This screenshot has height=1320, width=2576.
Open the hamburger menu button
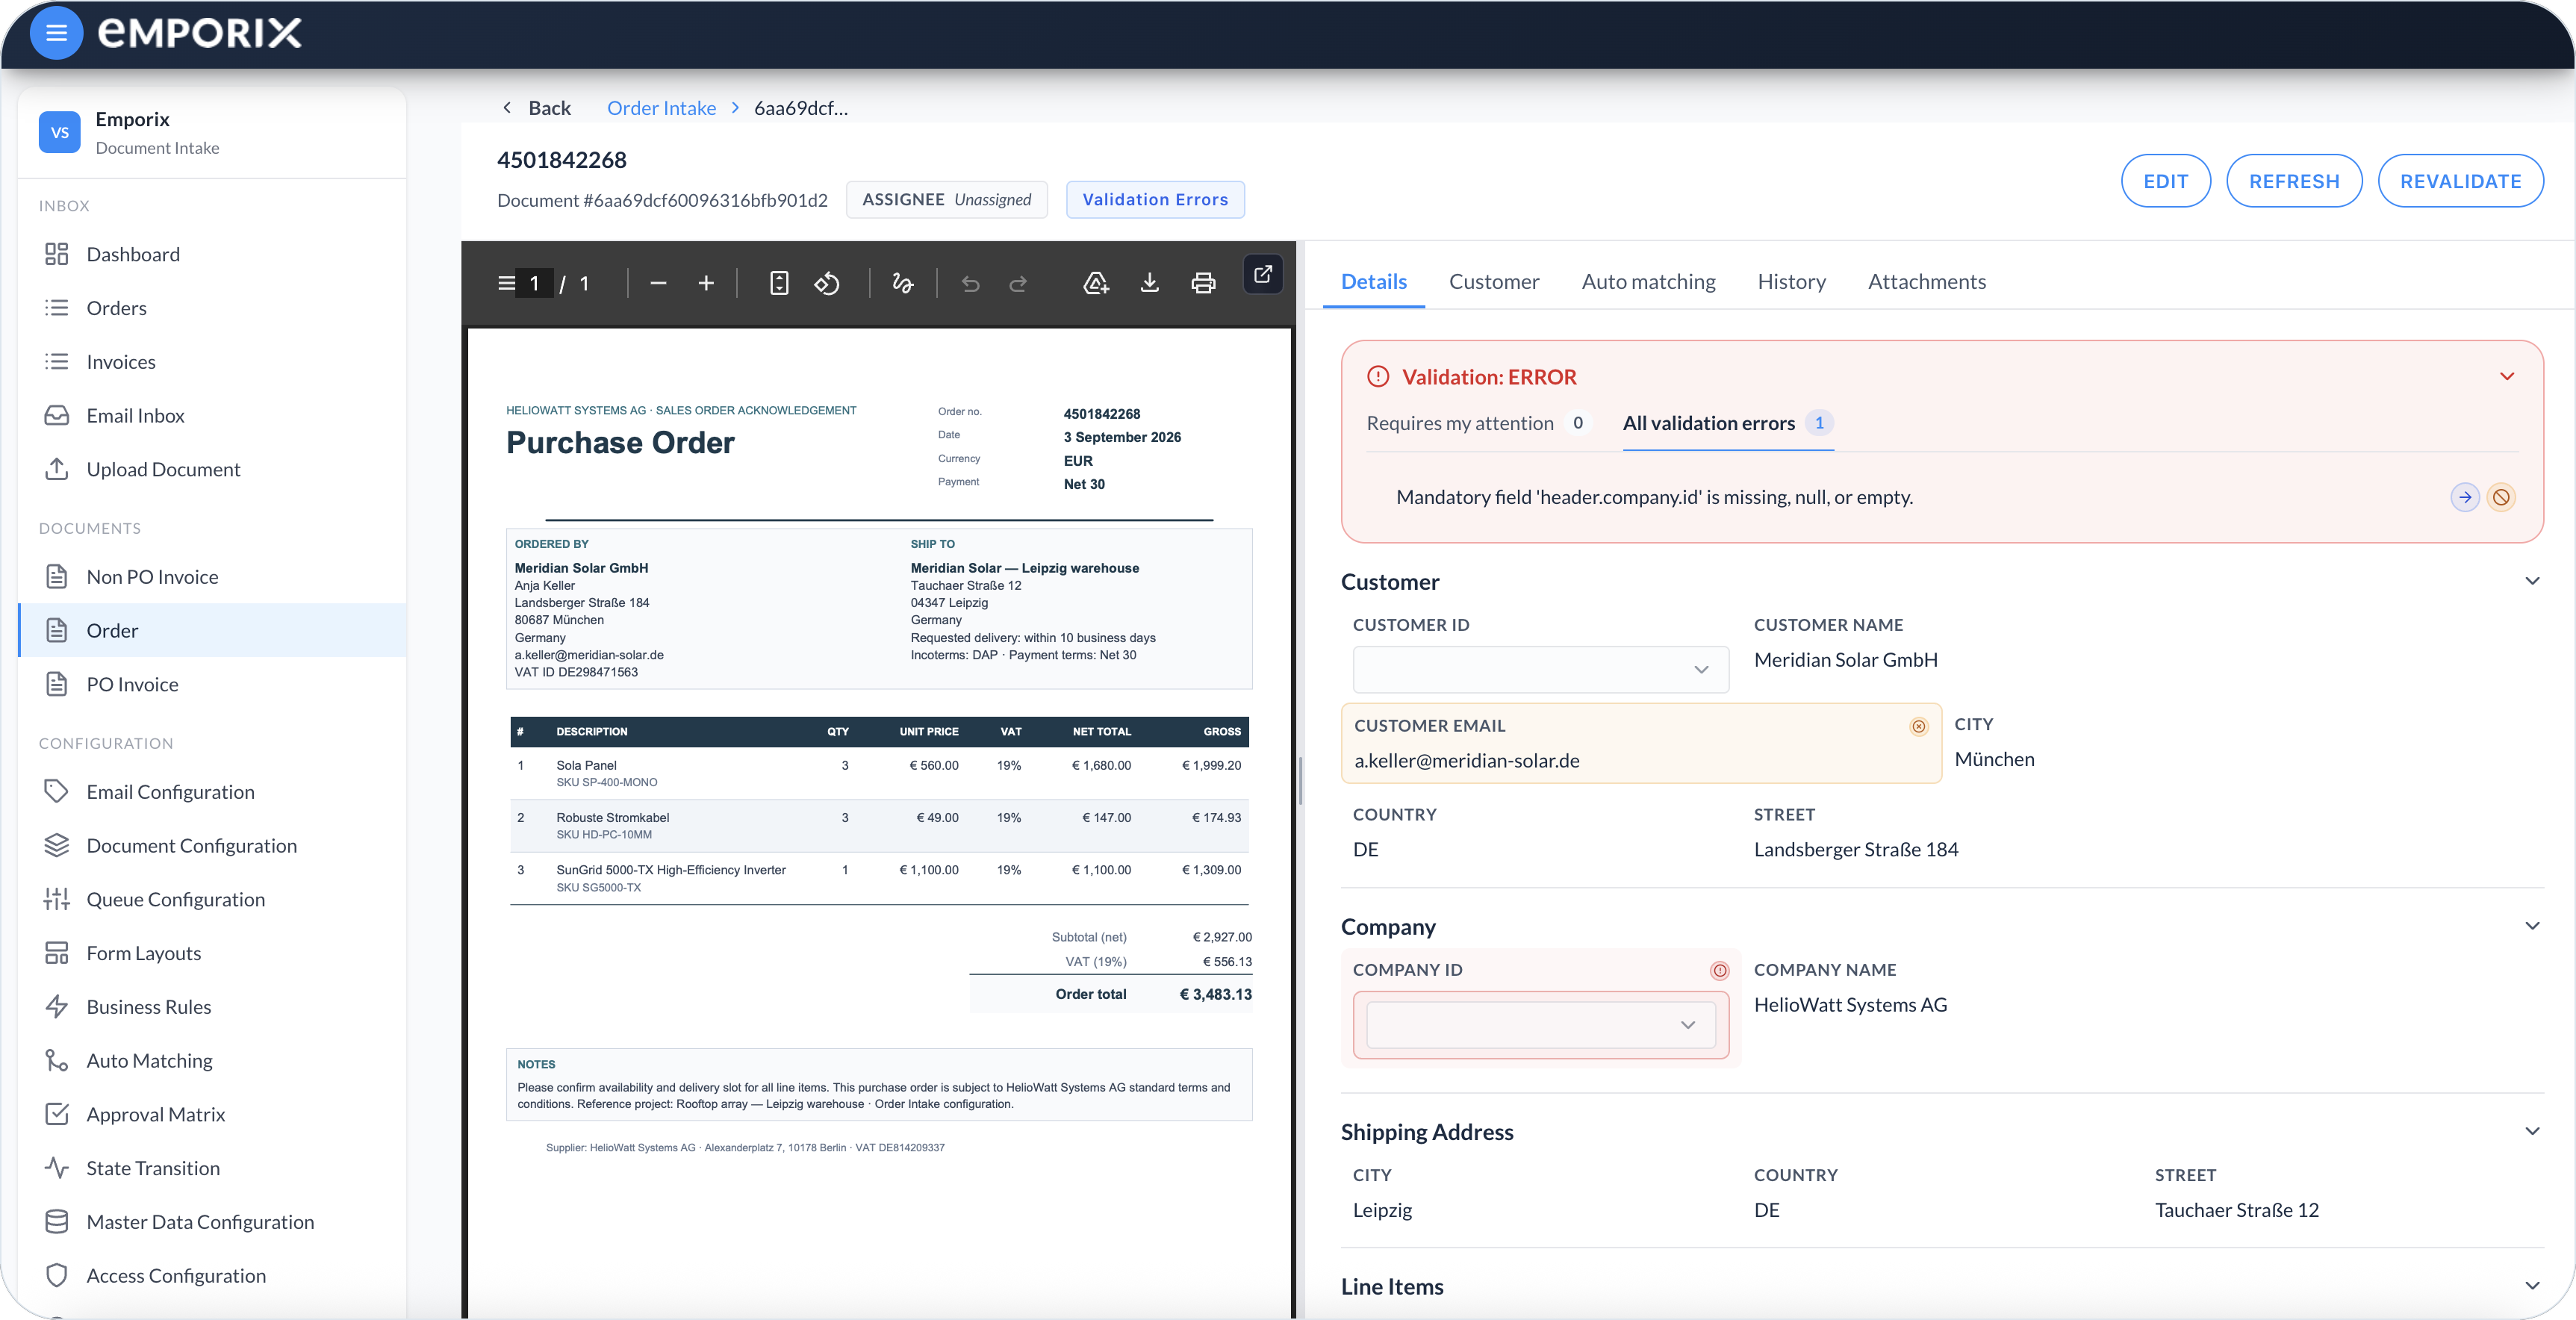tap(57, 33)
